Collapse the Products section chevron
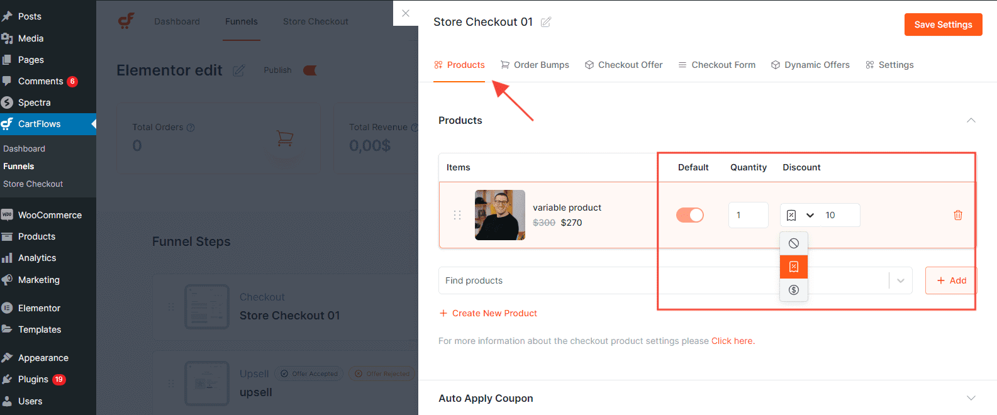997x415 pixels. (x=971, y=120)
